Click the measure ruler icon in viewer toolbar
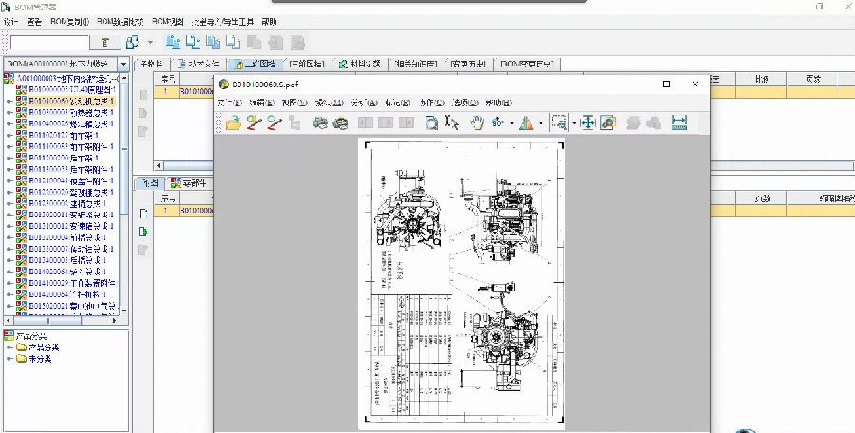Image resolution: width=855 pixels, height=433 pixels. point(679,122)
